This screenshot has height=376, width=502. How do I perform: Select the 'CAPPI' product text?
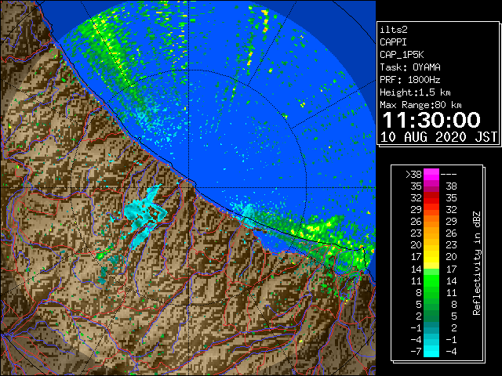pyautogui.click(x=393, y=42)
